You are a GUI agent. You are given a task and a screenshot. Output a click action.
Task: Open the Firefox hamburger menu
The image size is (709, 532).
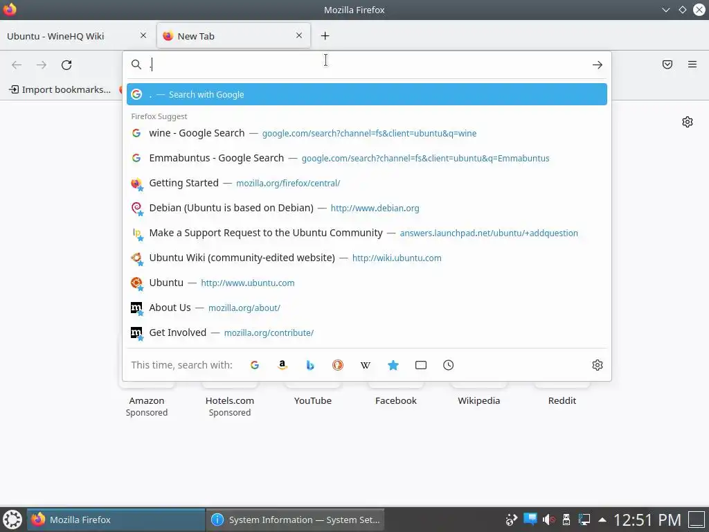[x=692, y=64]
